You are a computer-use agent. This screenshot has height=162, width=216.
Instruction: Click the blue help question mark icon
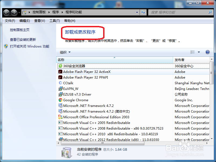[x=207, y=52]
